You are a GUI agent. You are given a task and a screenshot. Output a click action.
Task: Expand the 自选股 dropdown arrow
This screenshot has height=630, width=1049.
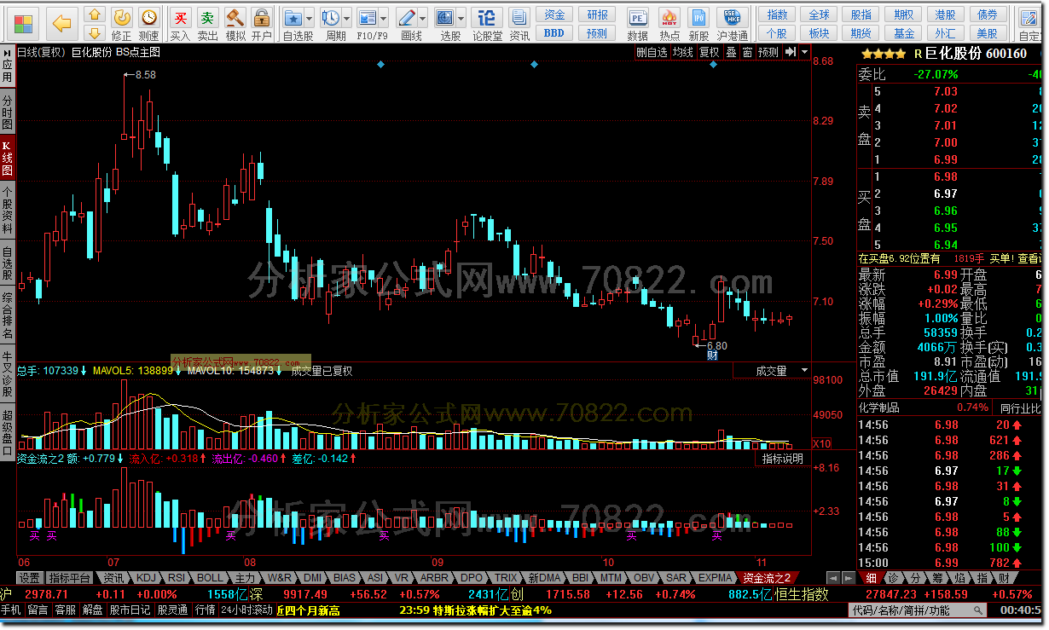tap(310, 19)
